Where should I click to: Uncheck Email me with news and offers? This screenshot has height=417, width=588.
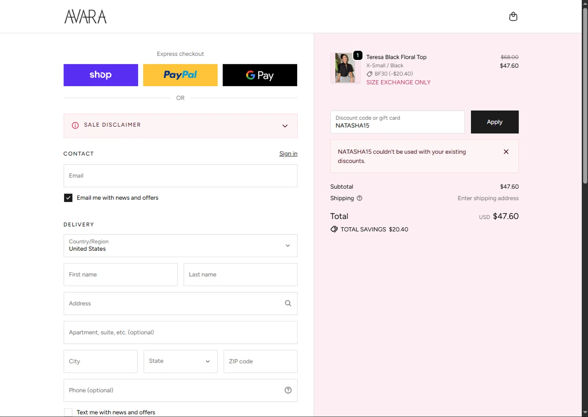68,198
